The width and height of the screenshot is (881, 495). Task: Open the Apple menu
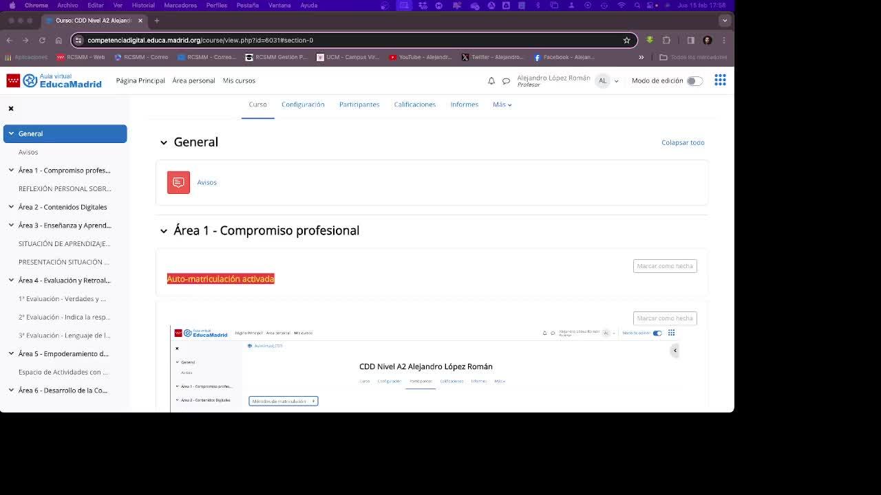12,5
